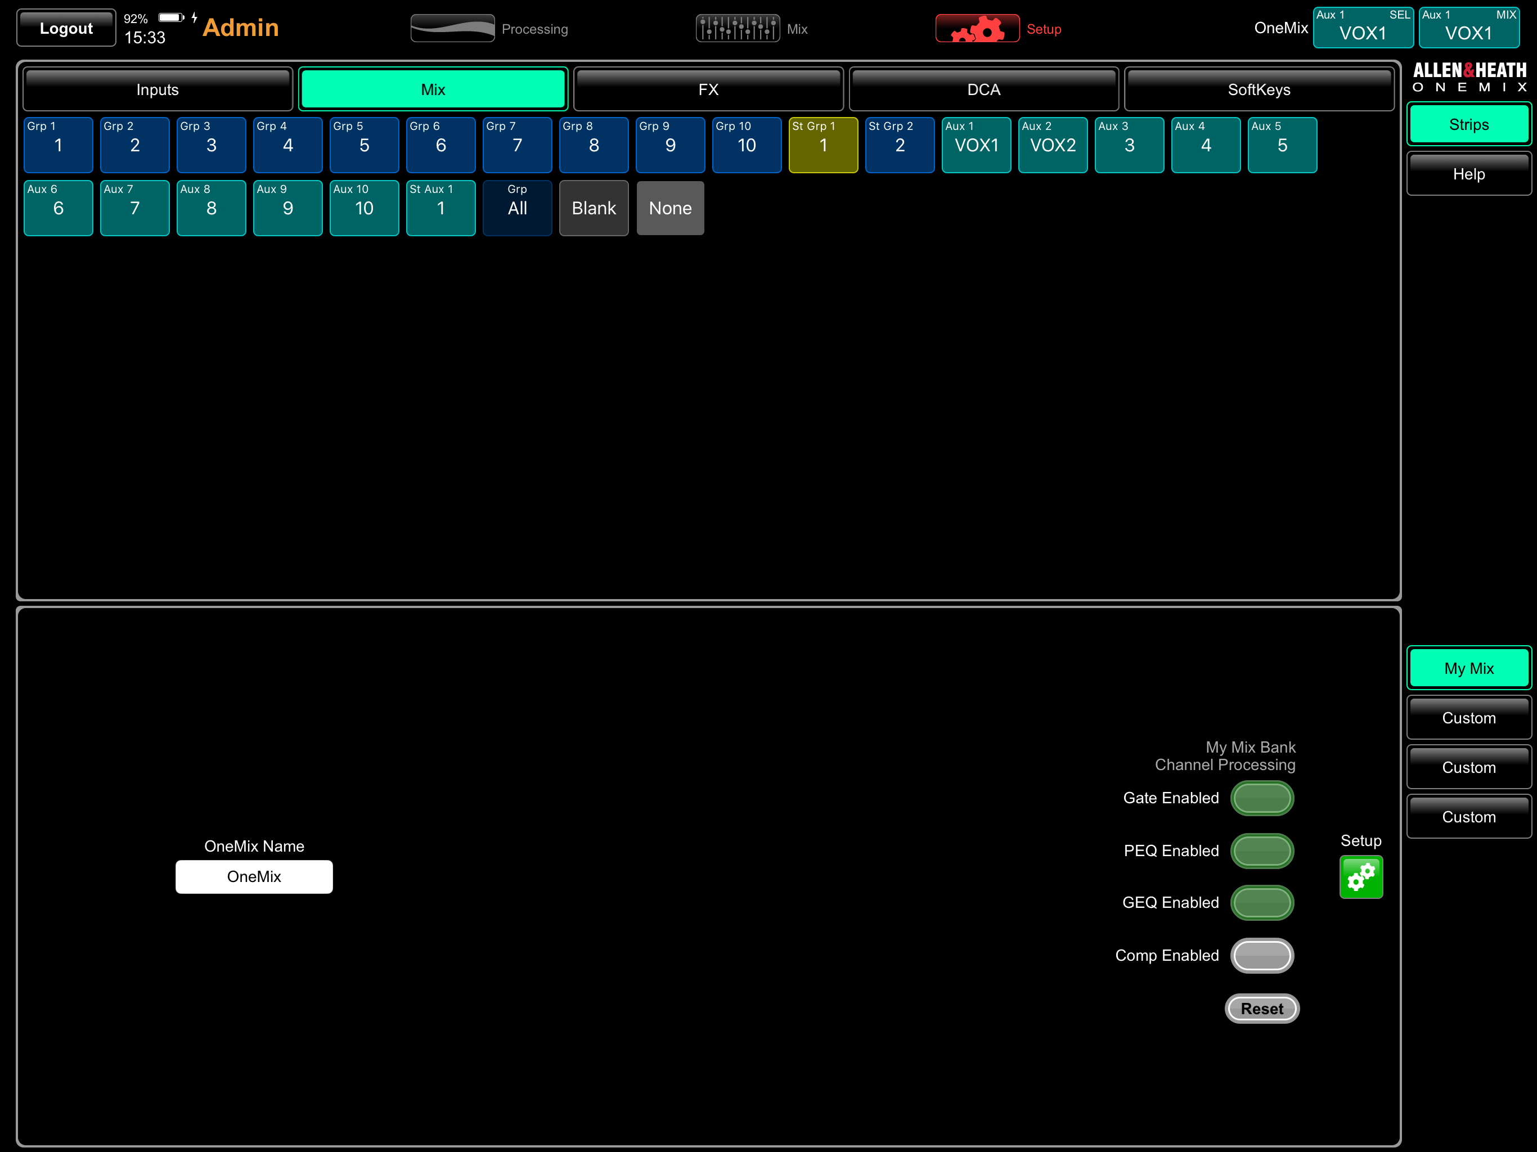Click the green Setup gears icon
This screenshot has height=1152, width=1537.
coord(1360,877)
